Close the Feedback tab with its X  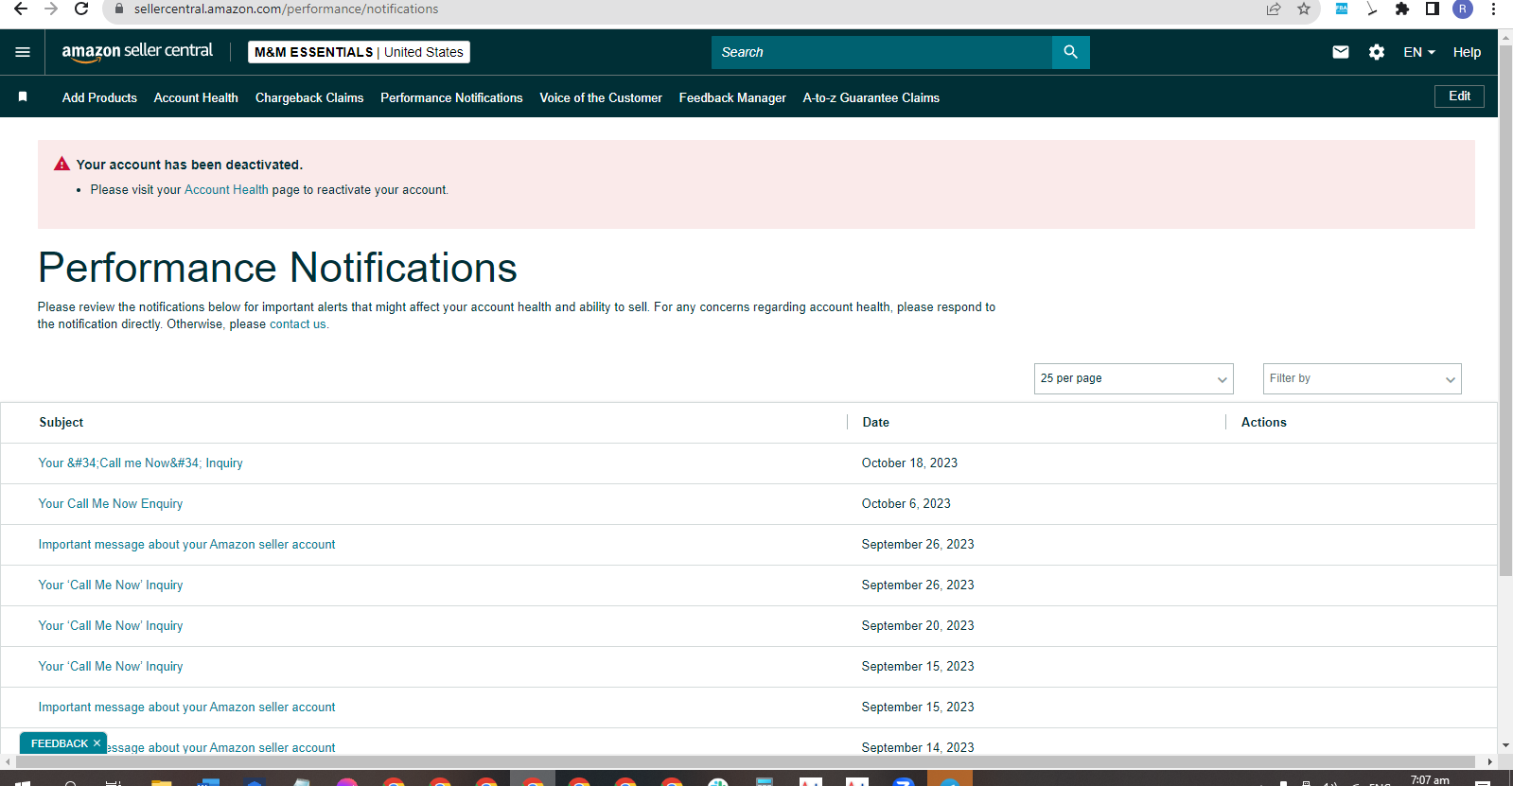point(97,743)
